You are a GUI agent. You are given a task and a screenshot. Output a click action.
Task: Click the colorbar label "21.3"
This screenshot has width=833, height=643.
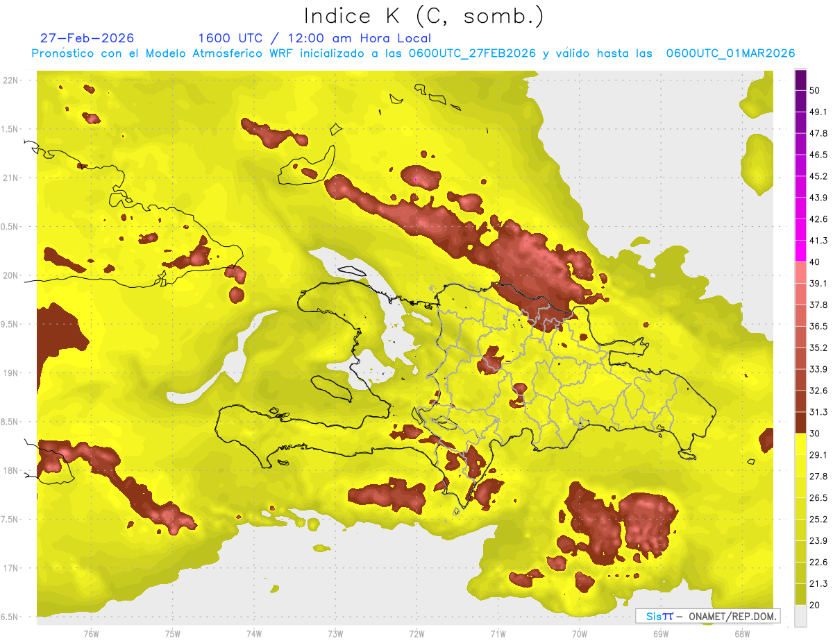(818, 583)
